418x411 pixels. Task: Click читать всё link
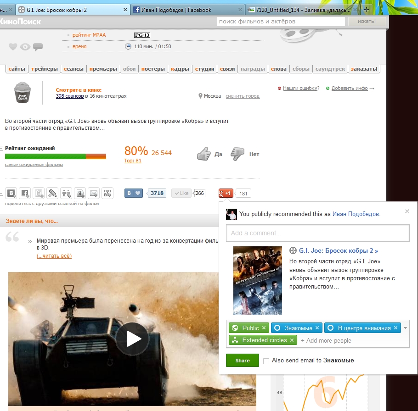click(x=54, y=256)
